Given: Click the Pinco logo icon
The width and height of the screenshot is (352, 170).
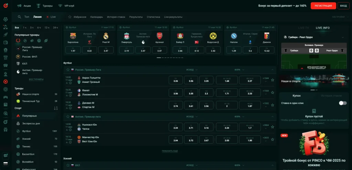Looking at the screenshot, I should [5, 6].
